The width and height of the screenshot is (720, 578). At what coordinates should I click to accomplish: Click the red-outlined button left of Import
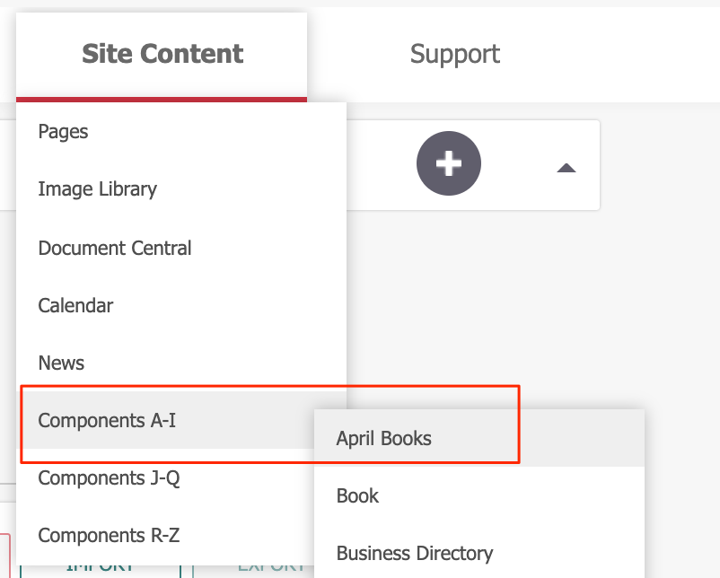tap(4, 558)
